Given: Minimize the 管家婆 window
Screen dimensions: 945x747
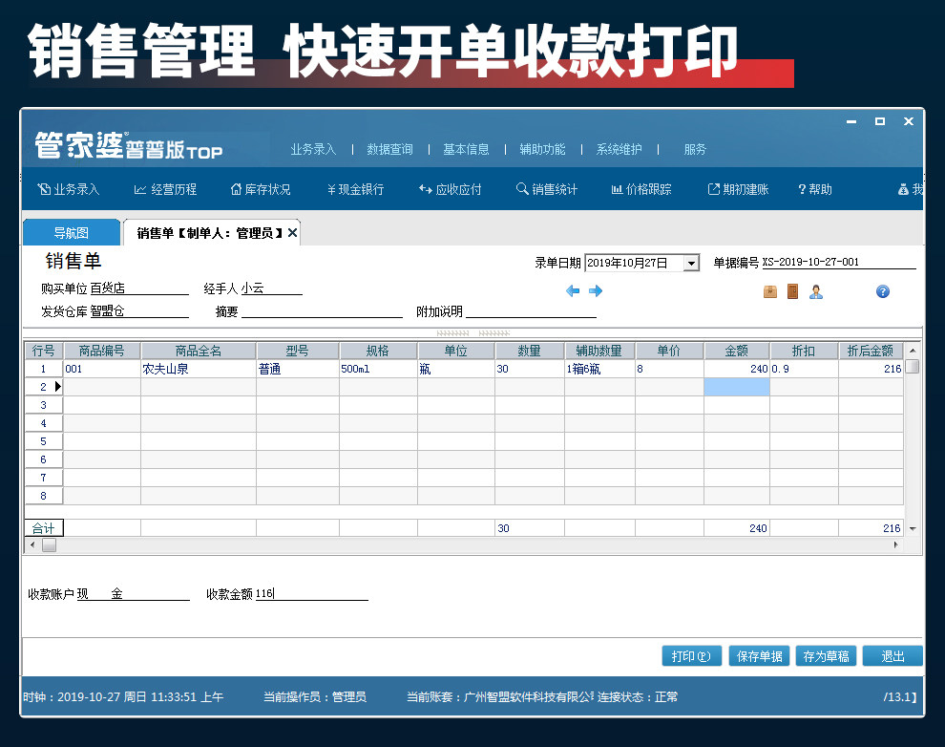Looking at the screenshot, I should pos(851,121).
